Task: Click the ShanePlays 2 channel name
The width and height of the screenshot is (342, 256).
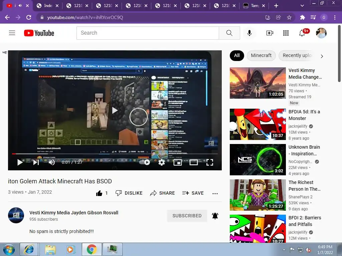Action: point(301,197)
